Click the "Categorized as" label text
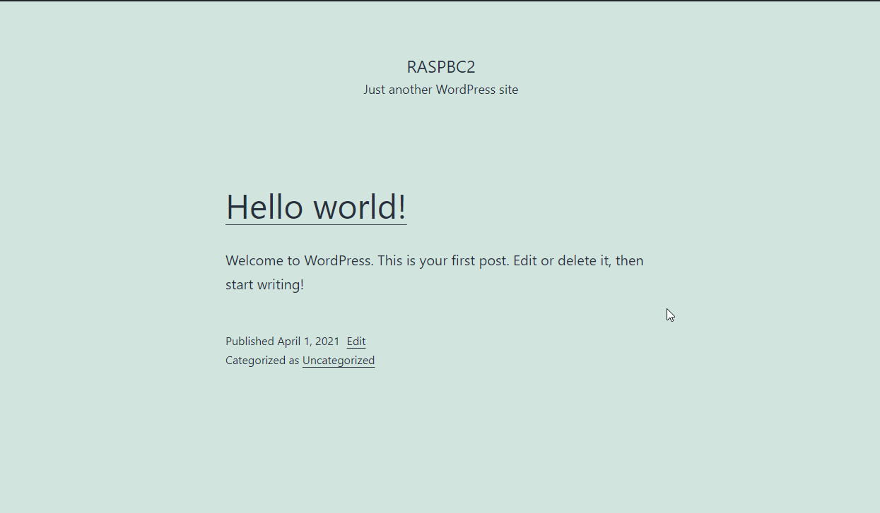 coord(262,361)
